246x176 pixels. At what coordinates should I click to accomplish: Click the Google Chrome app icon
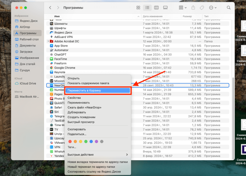pos(52,68)
